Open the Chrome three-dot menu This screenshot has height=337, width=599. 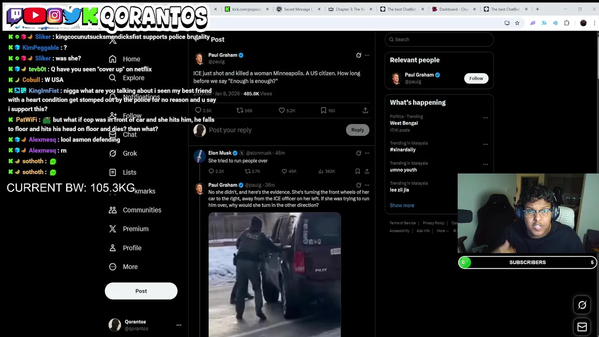(x=594, y=23)
